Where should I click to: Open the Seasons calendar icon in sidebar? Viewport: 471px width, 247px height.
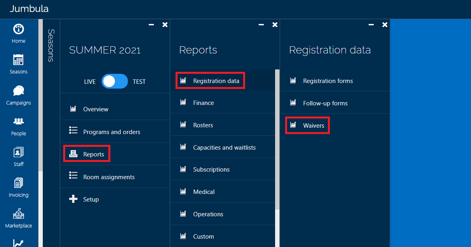click(x=18, y=59)
